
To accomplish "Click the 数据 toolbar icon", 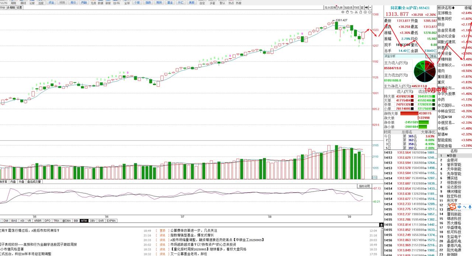I will (x=100, y=3).
